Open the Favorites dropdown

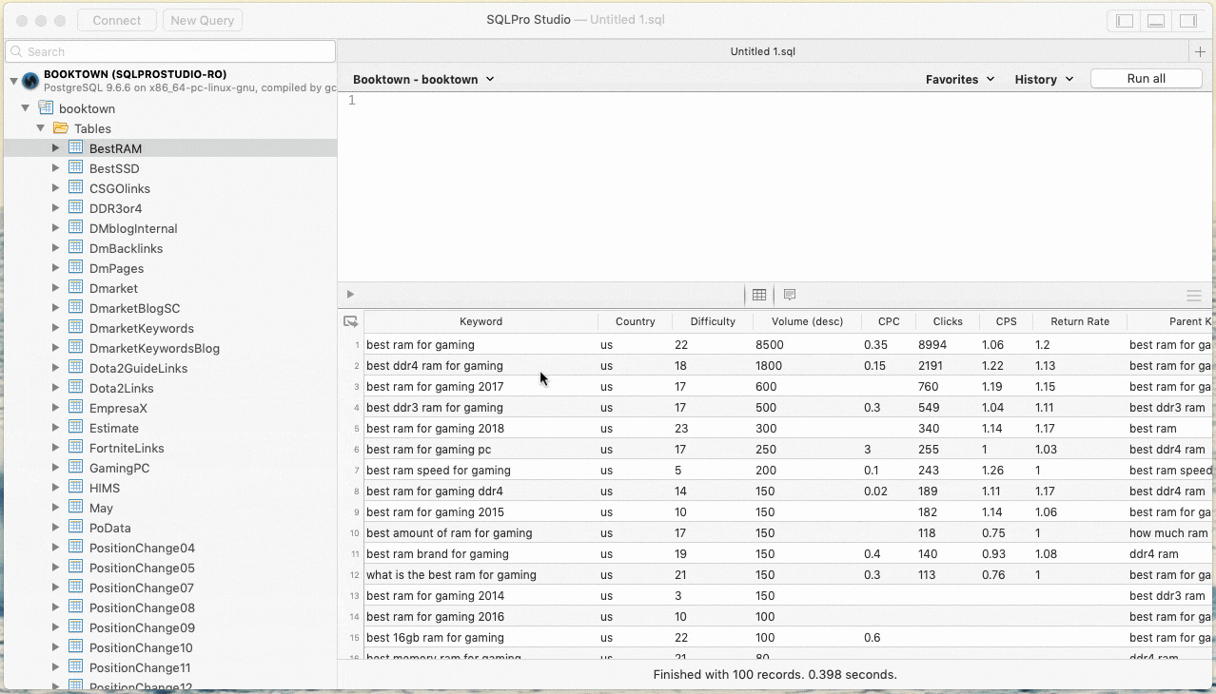(960, 79)
